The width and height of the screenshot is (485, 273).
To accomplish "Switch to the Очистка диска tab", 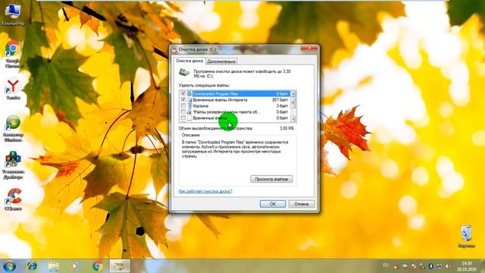I will tap(189, 61).
